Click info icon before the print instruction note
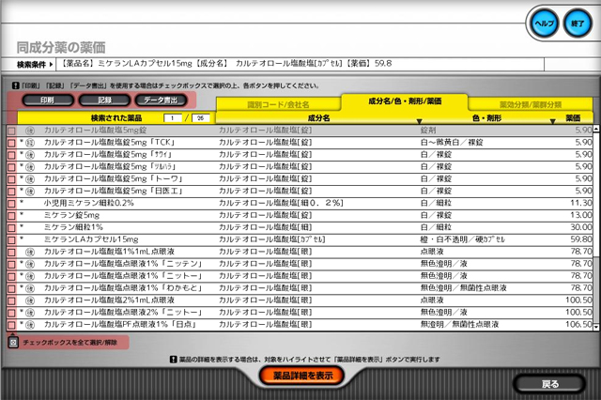This screenshot has width=601, height=400. (15, 85)
